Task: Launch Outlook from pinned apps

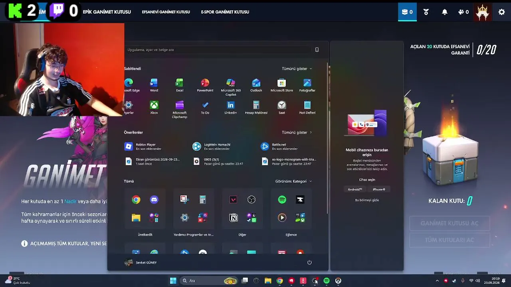Action: (256, 85)
